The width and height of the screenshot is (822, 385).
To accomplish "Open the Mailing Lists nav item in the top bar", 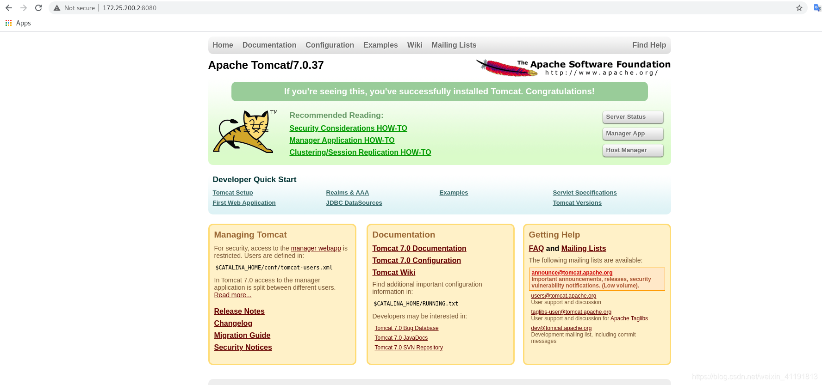I will coord(454,45).
